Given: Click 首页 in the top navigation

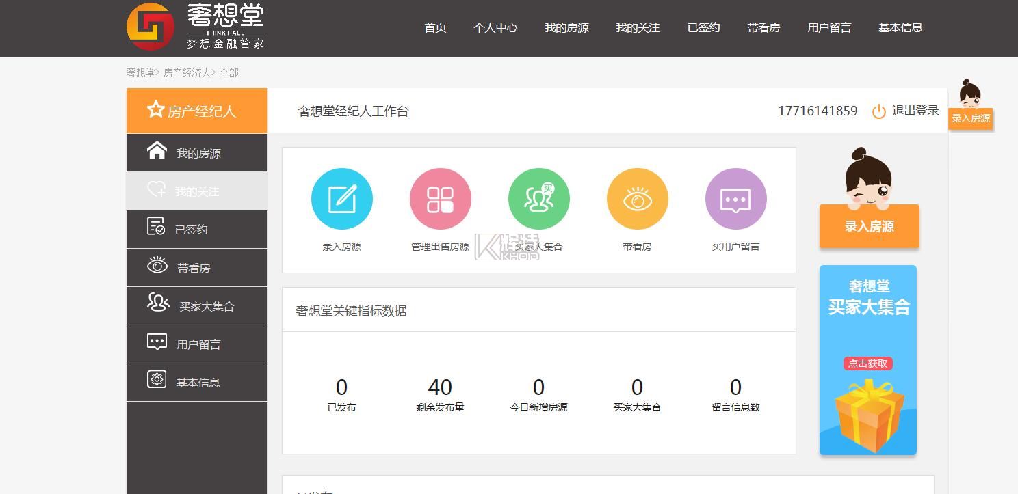Looking at the screenshot, I should [x=435, y=27].
